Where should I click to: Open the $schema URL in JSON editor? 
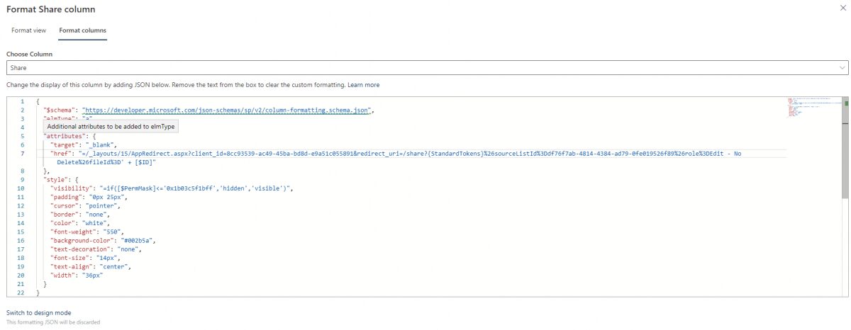227,110
